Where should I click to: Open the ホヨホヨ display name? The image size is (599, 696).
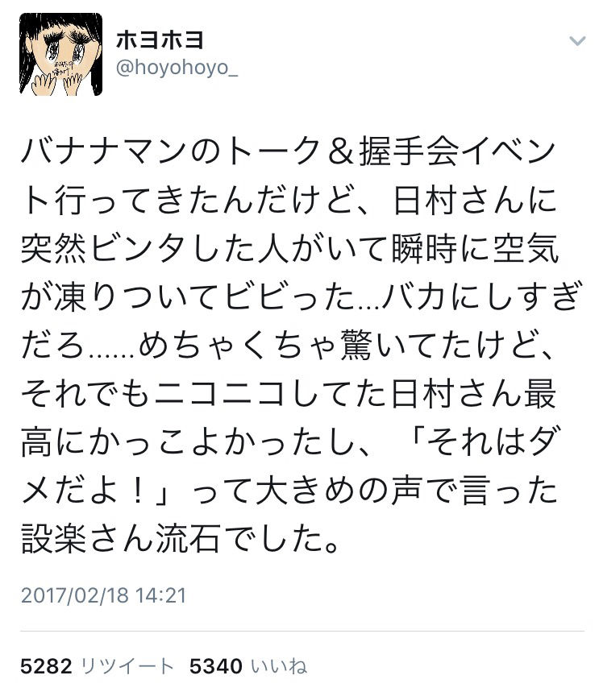[x=160, y=39]
